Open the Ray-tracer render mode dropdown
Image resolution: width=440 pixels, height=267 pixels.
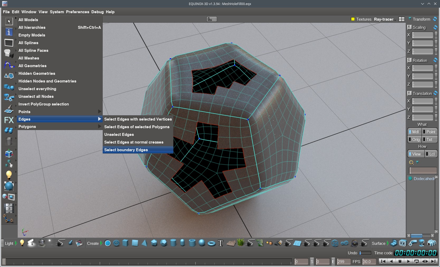coord(384,19)
